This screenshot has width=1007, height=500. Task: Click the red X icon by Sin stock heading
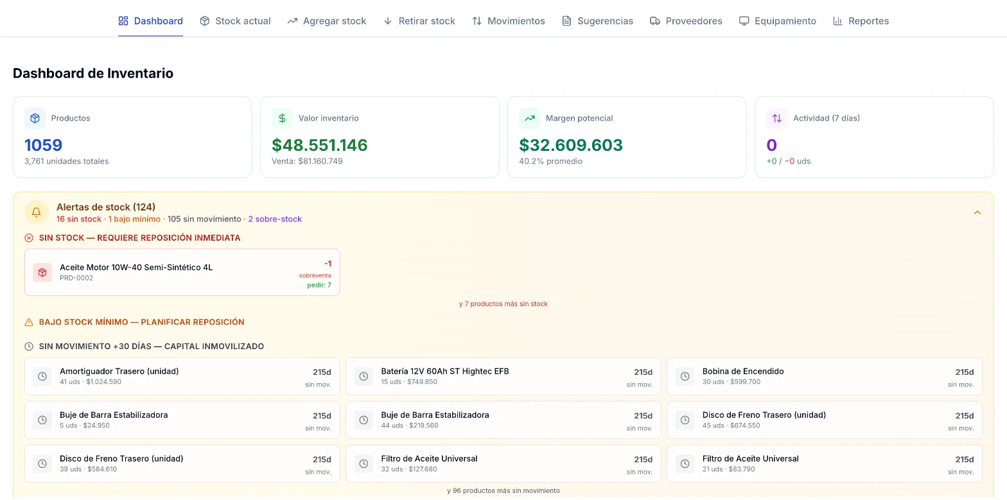29,238
